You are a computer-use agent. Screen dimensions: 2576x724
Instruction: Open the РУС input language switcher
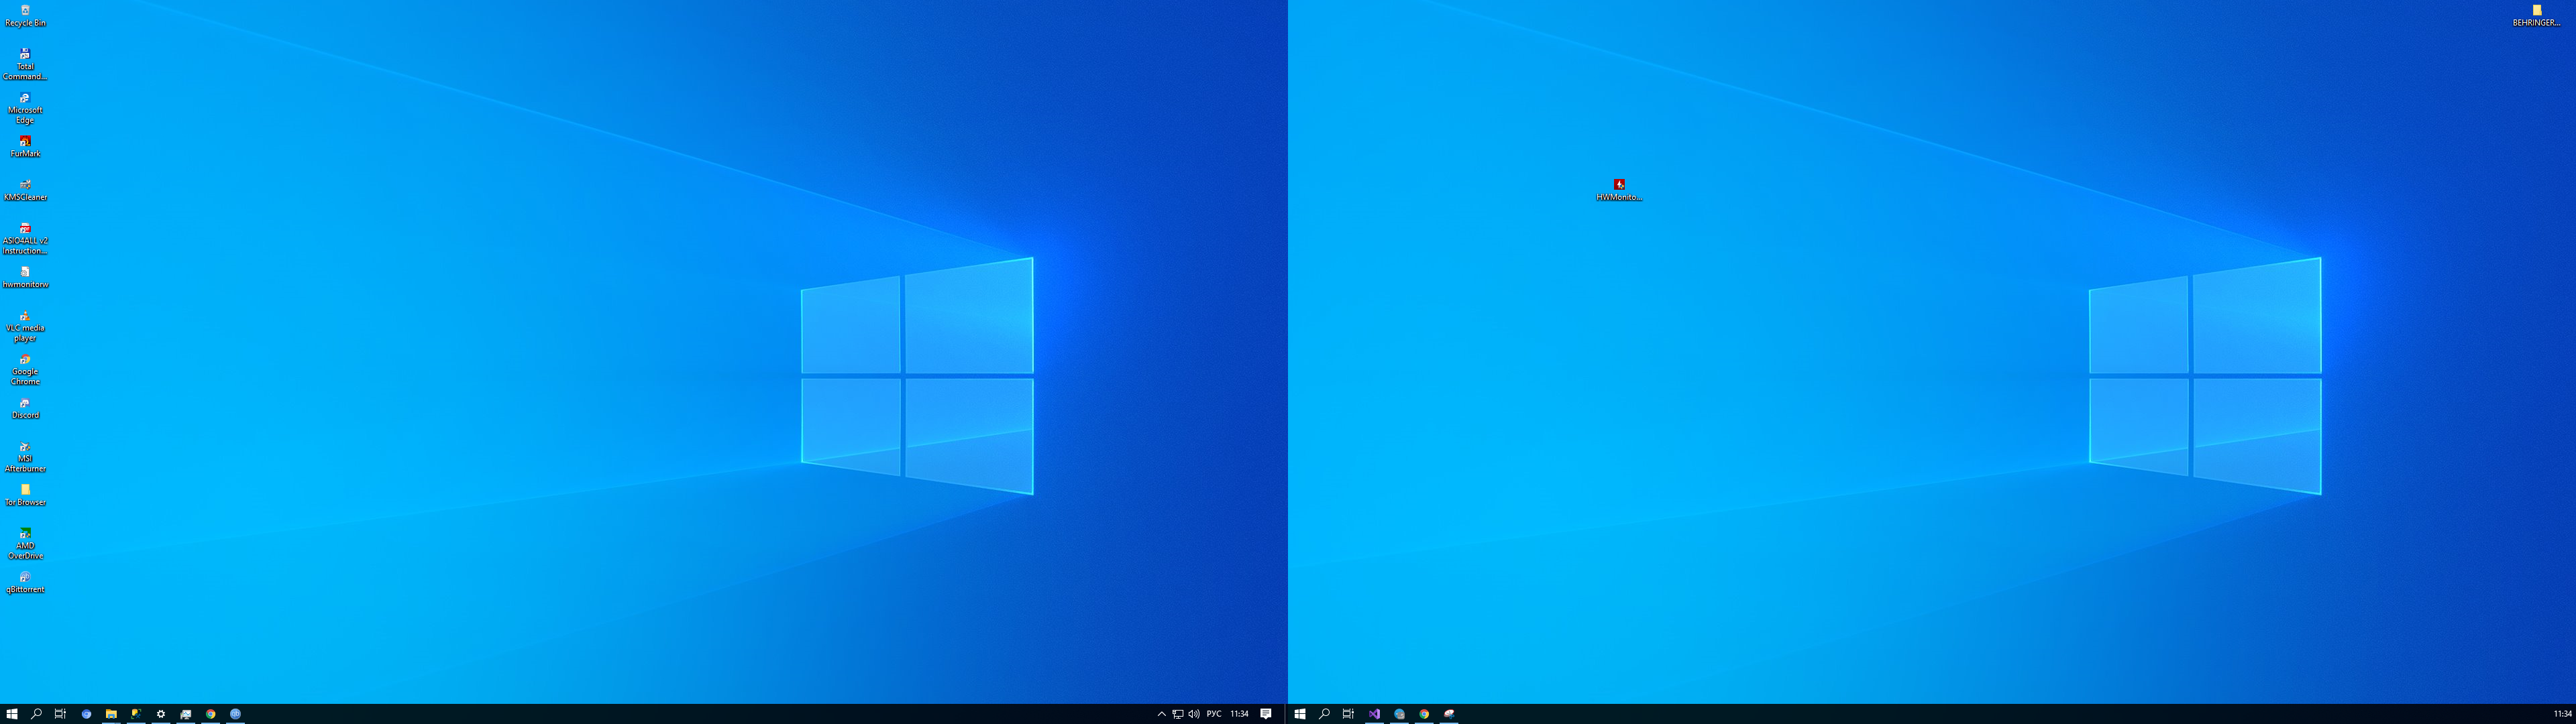[1213, 714]
